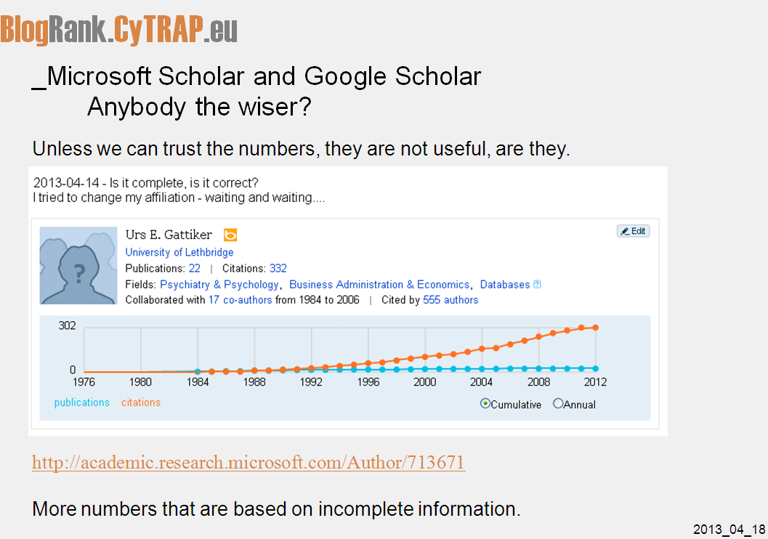Viewport: 768px width, 539px height.
Task: Click the citations legend label
Action: click(x=141, y=402)
